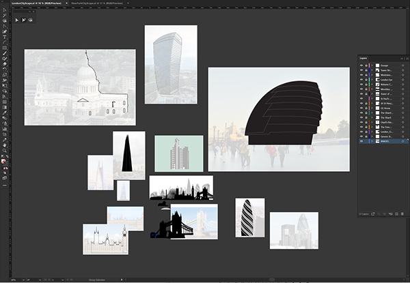Select the Zoom tool
The image size is (410, 283).
(x=5, y=151)
